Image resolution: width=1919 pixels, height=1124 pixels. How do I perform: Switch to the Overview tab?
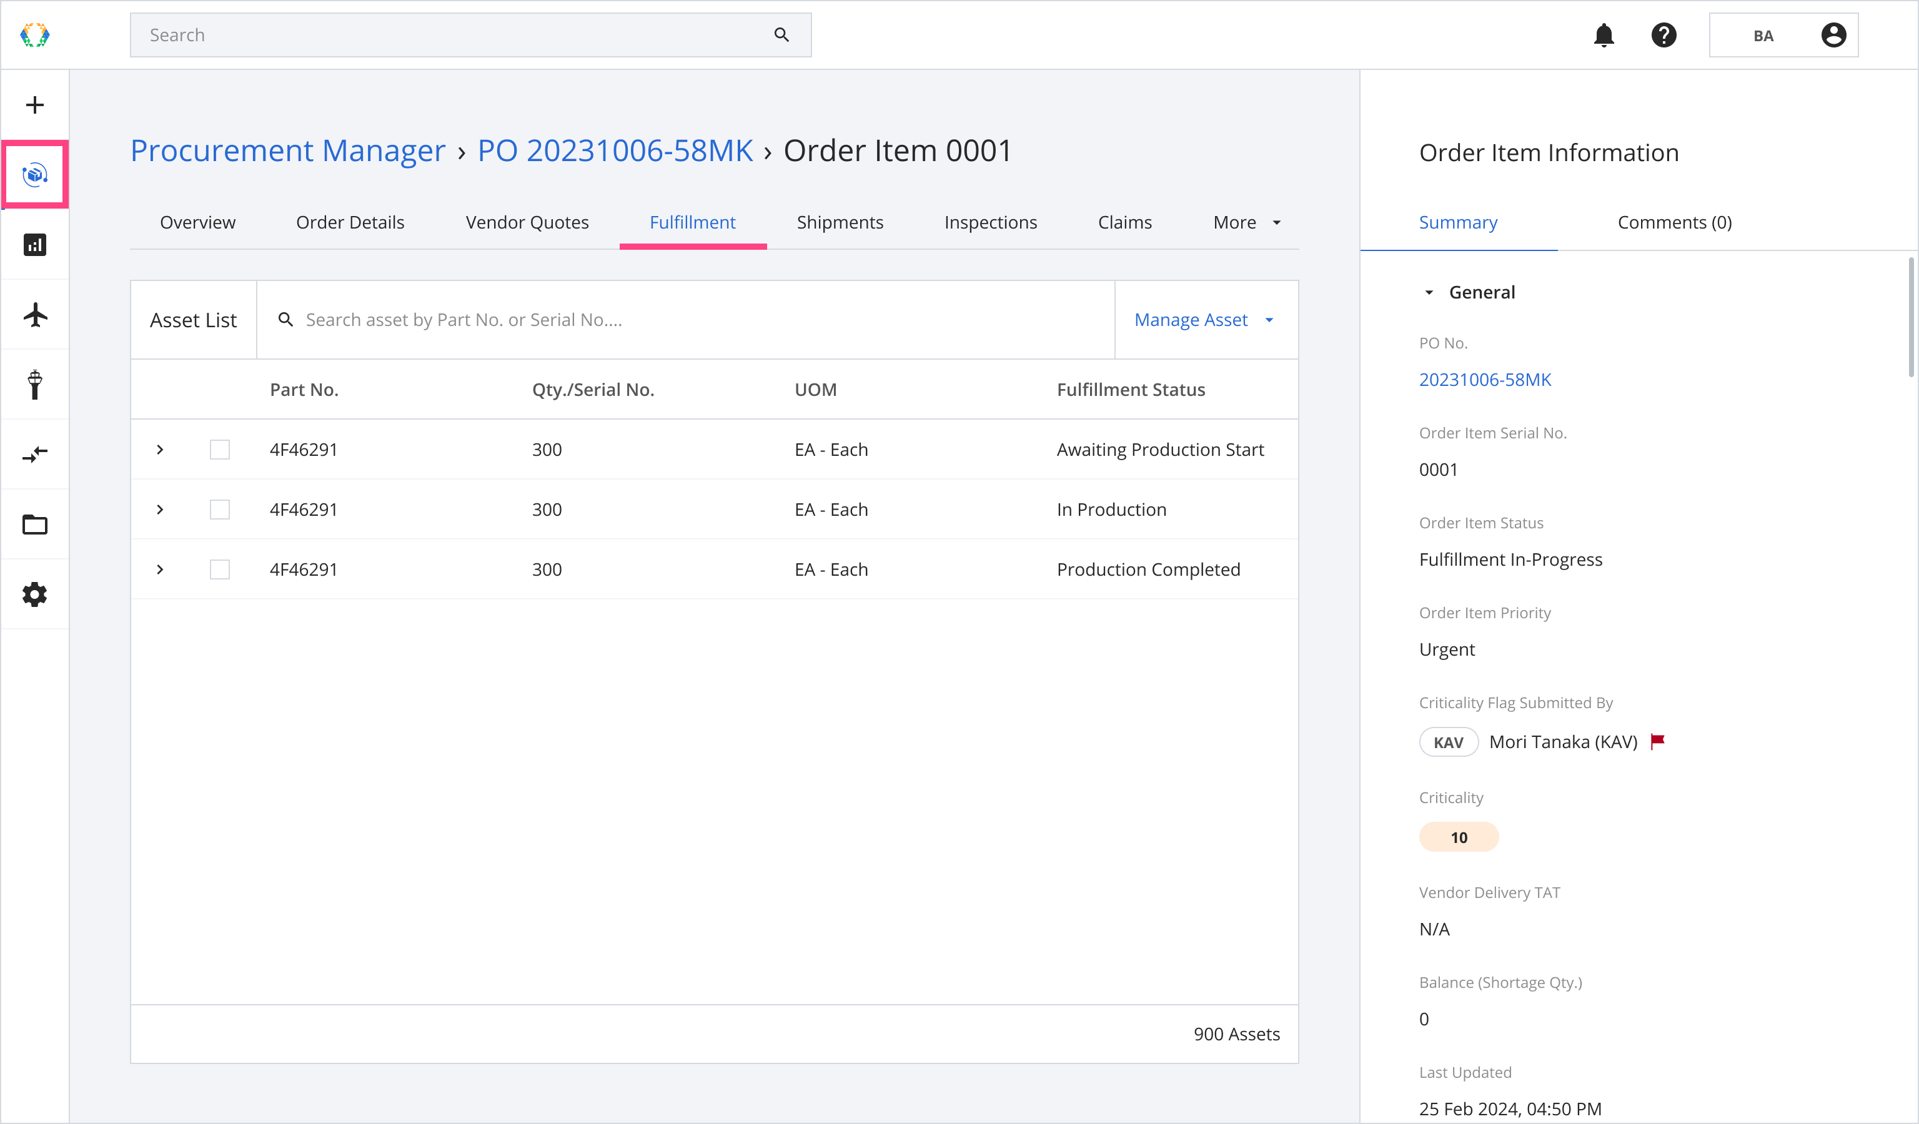pos(198,222)
